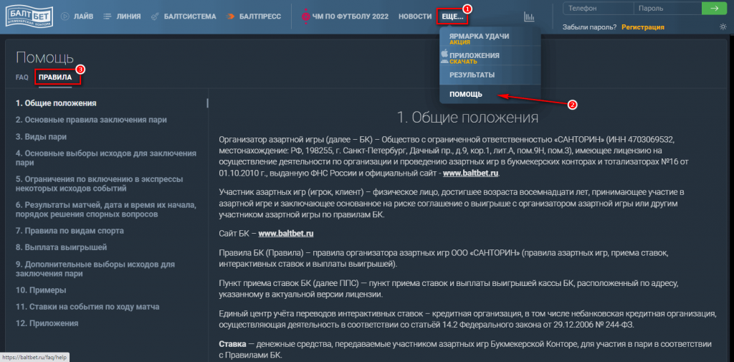Viewport: 734px width, 362px height.
Task: Switch to the FAQ tab
Action: pyautogui.click(x=22, y=77)
